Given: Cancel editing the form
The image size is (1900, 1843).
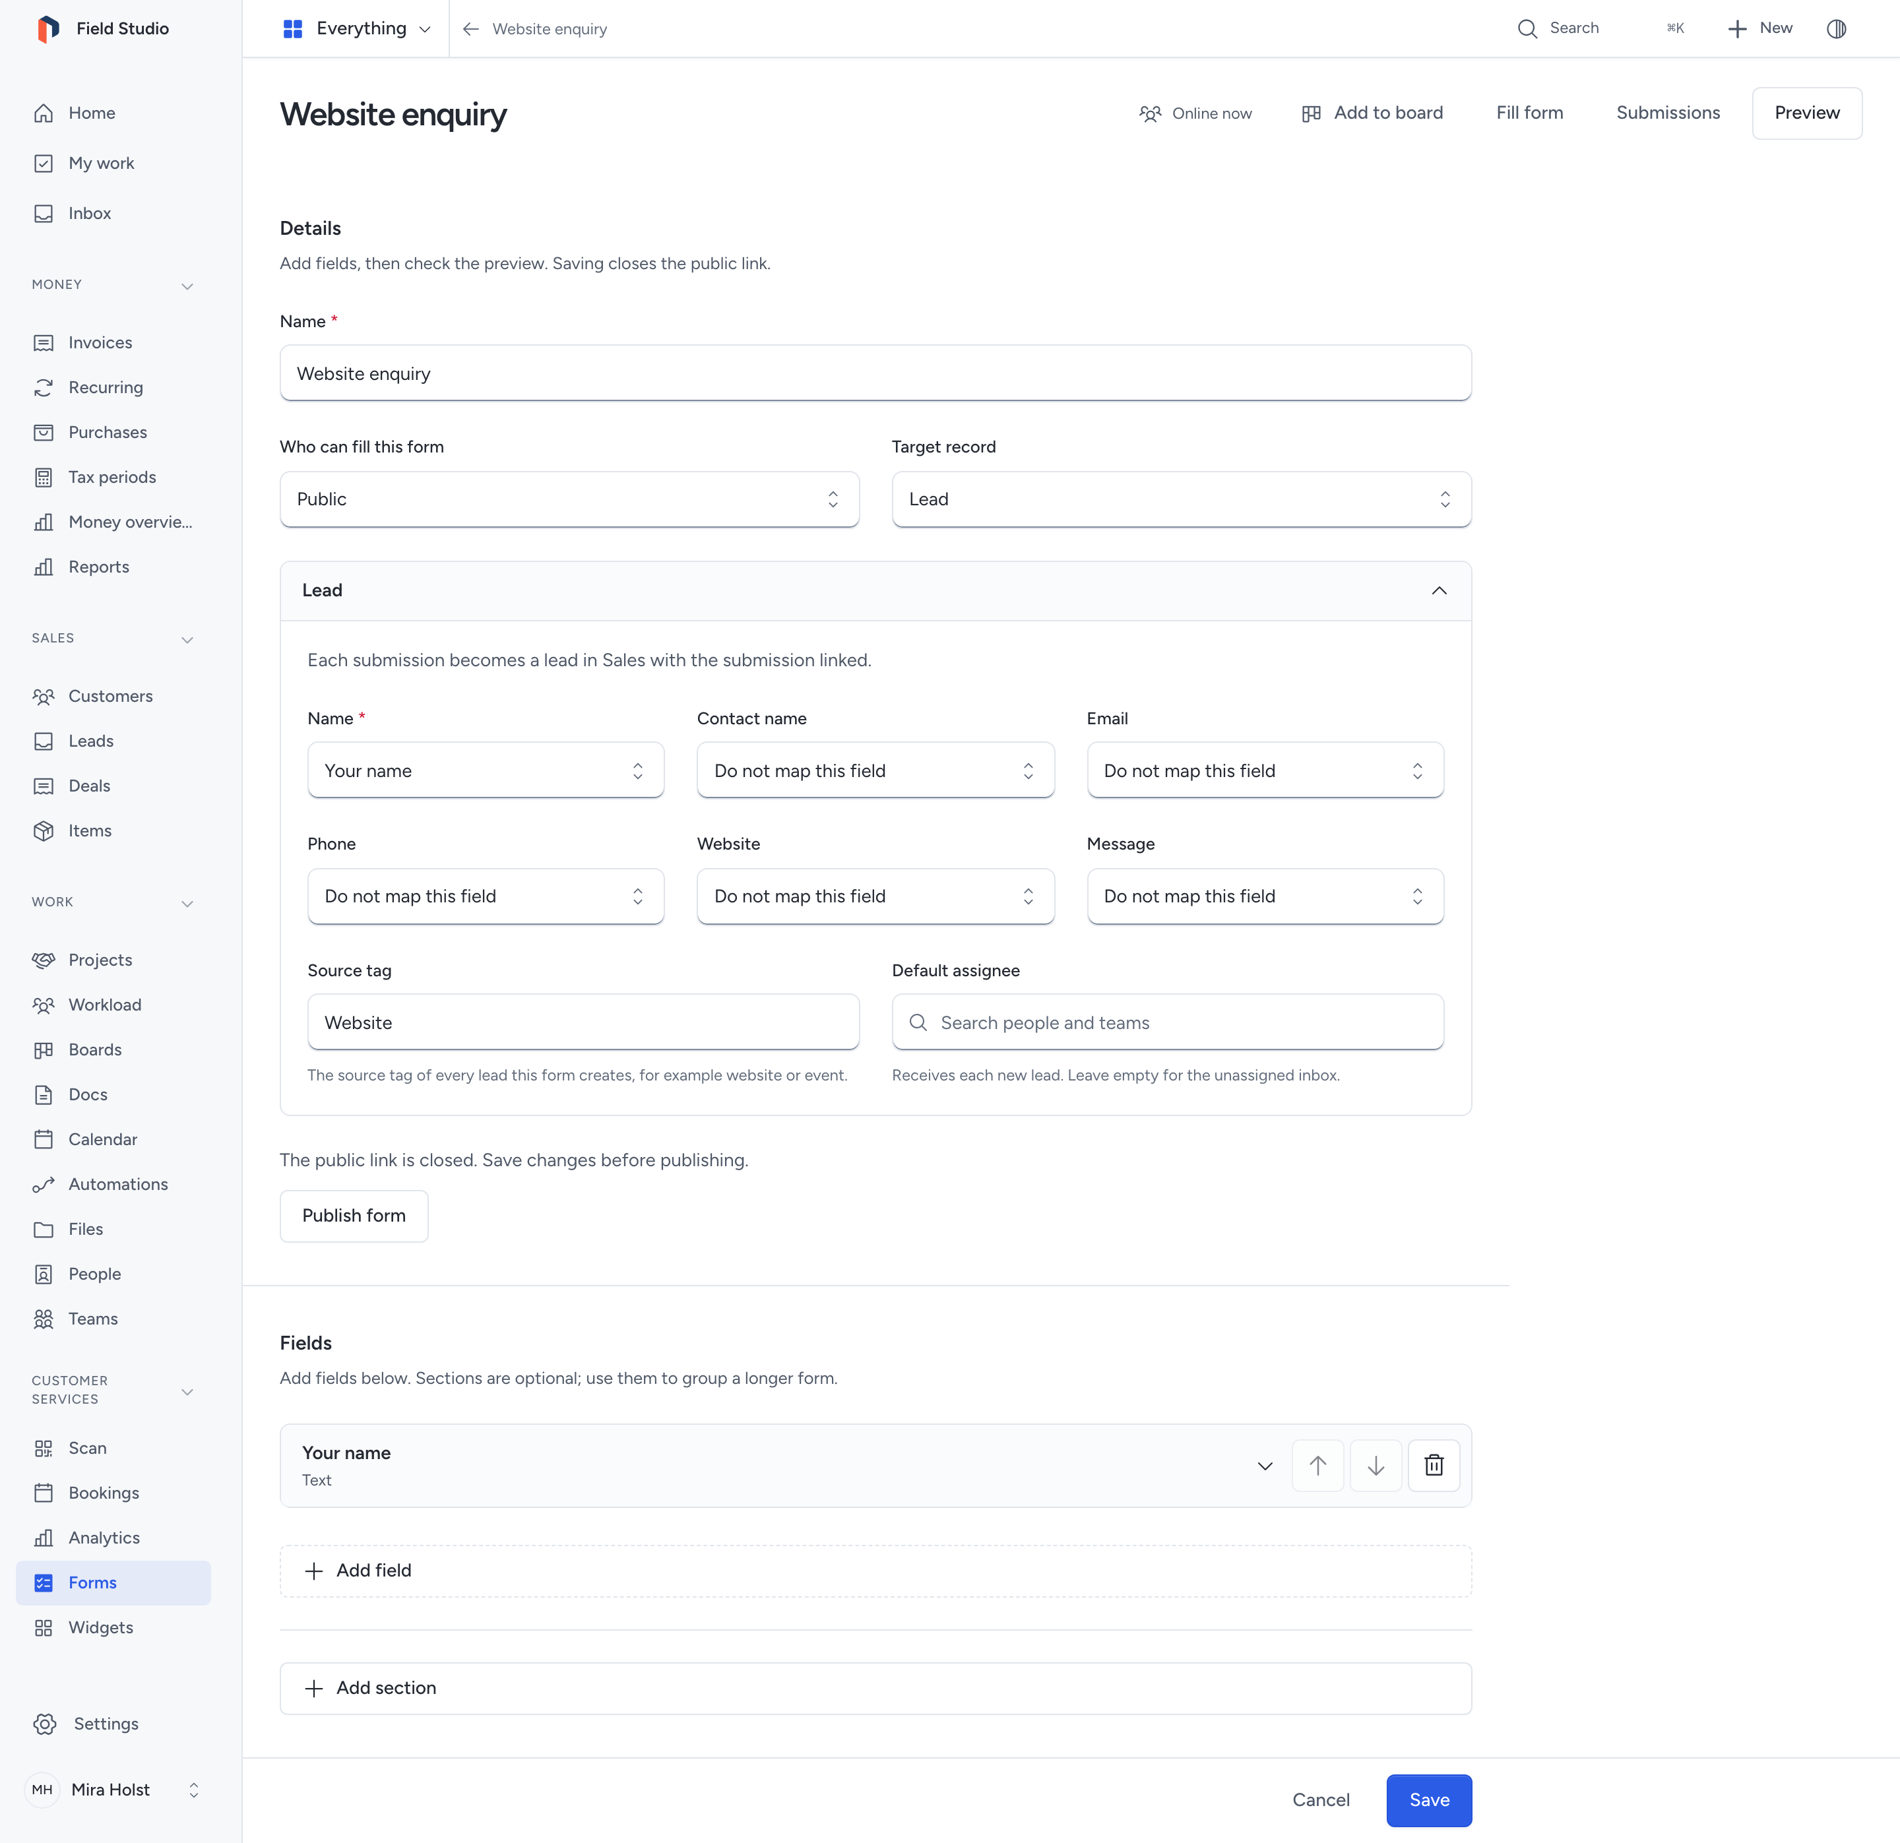Looking at the screenshot, I should (x=1320, y=1799).
